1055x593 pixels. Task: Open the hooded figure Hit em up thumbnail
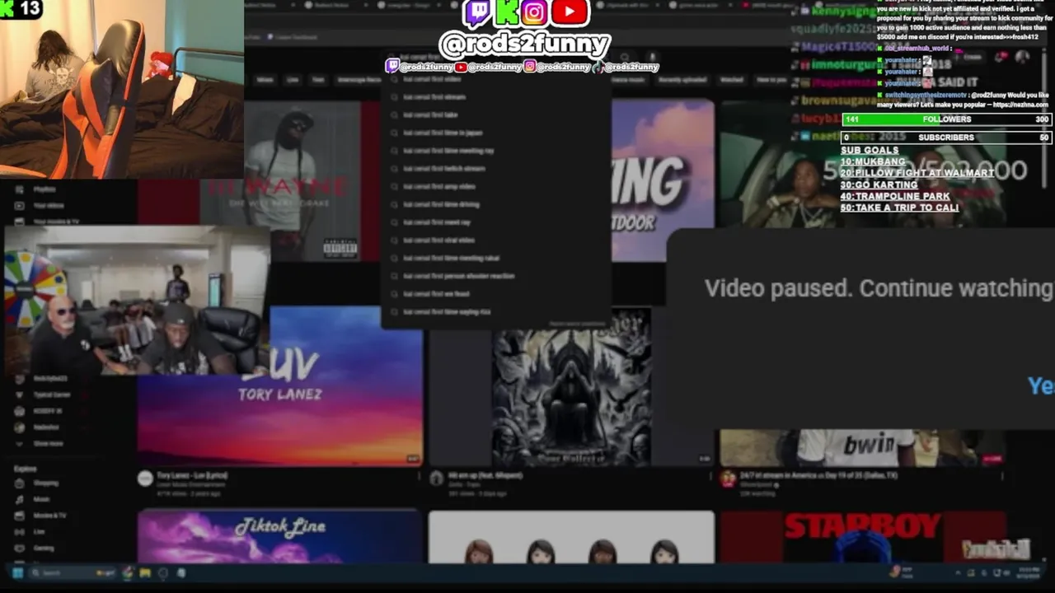click(571, 385)
